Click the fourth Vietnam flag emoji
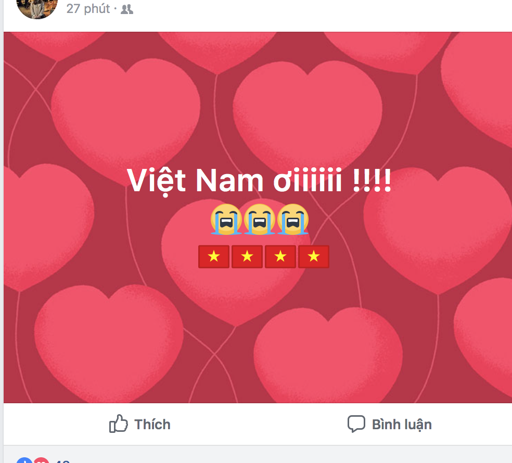 click(314, 257)
